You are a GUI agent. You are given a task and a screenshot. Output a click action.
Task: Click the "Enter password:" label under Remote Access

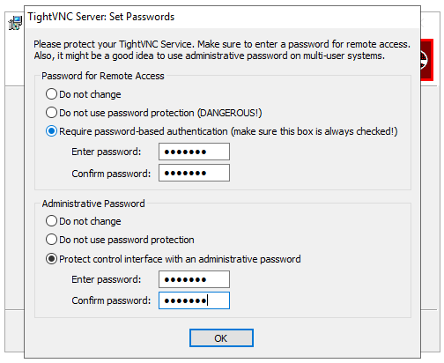pos(107,152)
